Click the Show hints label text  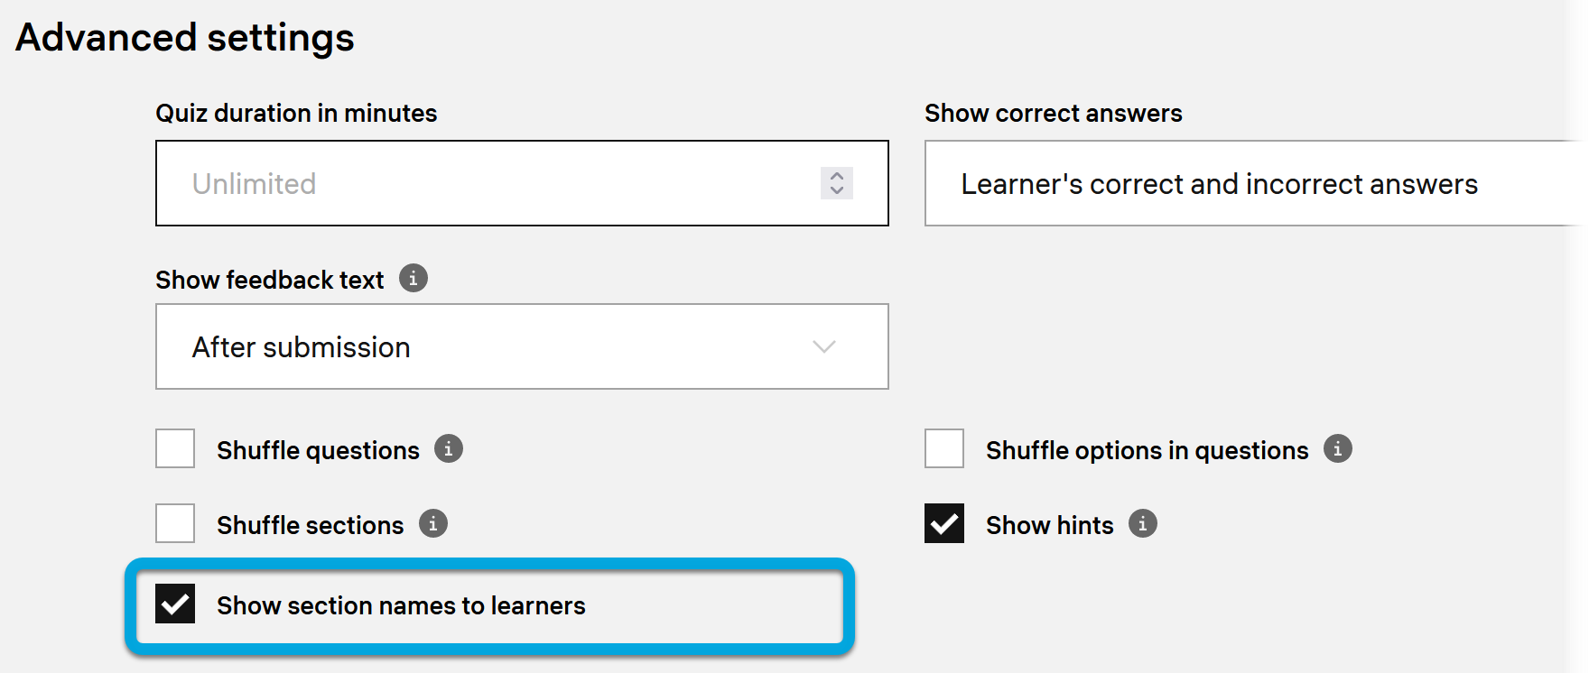1049,525
